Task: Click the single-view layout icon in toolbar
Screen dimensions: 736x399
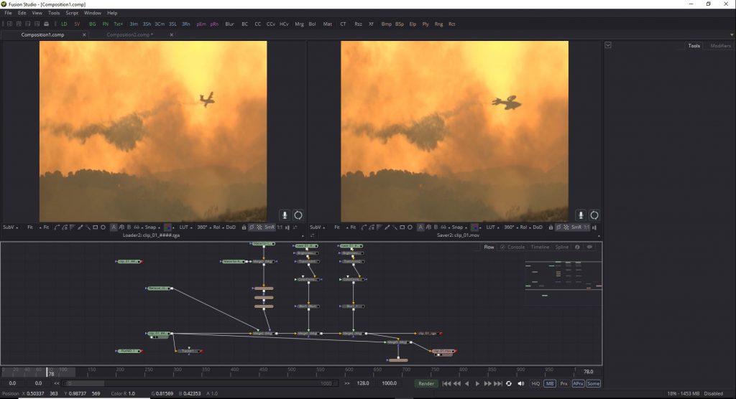Action: [x=9, y=24]
